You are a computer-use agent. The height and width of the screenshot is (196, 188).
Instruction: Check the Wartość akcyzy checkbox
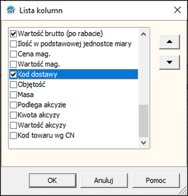click(x=14, y=125)
